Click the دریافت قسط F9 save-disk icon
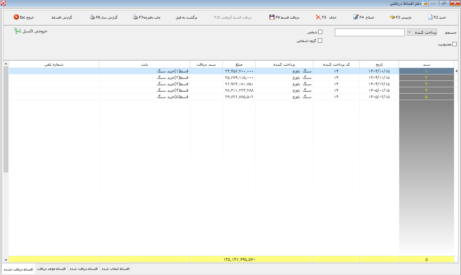 (x=272, y=17)
